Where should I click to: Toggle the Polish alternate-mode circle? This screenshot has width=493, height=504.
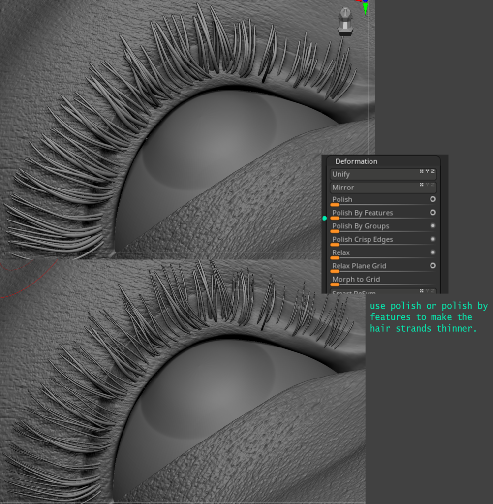[x=433, y=199]
